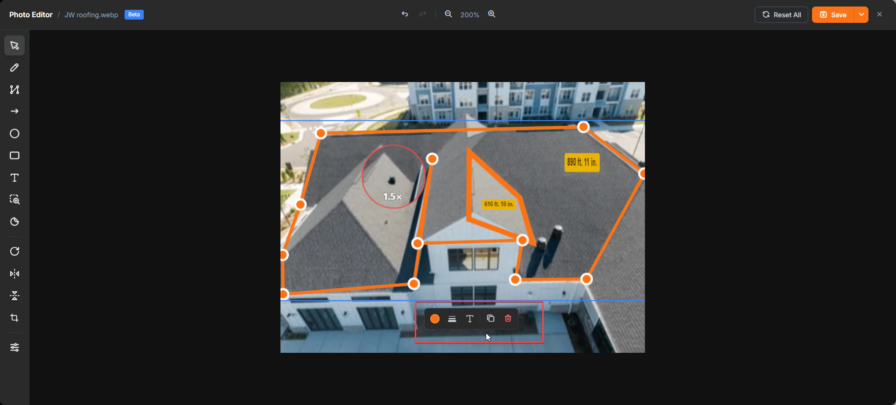The height and width of the screenshot is (405, 896).
Task: Redo the last undone edit
Action: [x=423, y=14]
